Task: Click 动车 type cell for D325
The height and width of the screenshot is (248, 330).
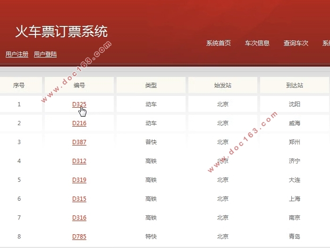Action: tap(151, 104)
